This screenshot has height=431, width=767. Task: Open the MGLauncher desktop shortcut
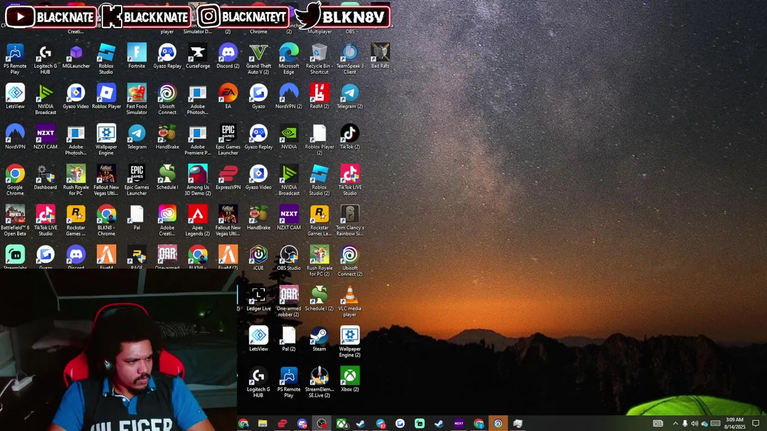pyautogui.click(x=76, y=57)
